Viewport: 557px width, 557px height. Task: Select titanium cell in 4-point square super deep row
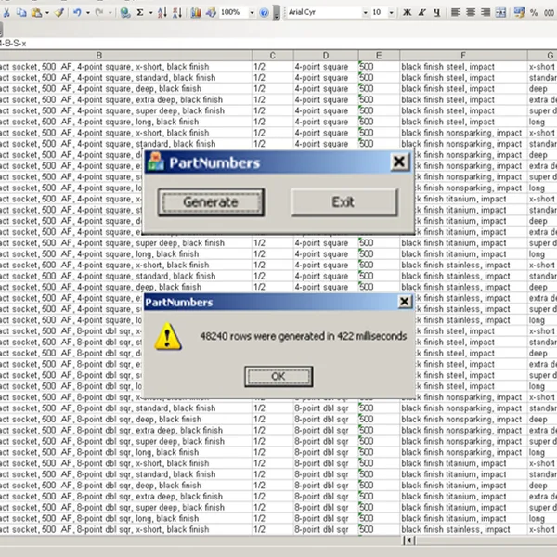point(463,243)
